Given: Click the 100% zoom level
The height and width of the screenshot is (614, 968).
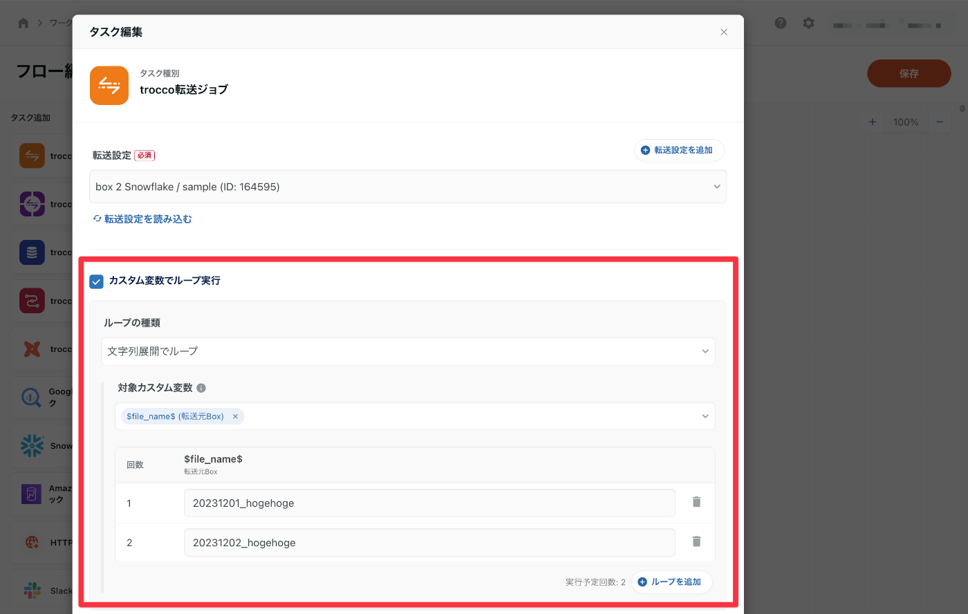Looking at the screenshot, I should click(x=906, y=122).
